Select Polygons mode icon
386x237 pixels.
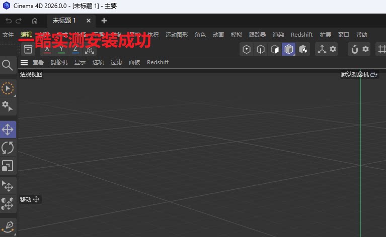pyautogui.click(x=274, y=49)
